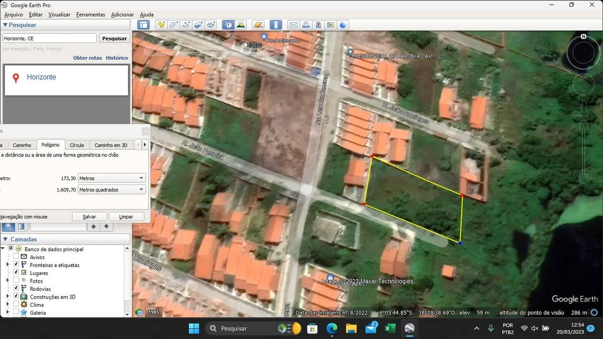Click the print toolbar icon
The image size is (603, 339).
click(x=306, y=25)
